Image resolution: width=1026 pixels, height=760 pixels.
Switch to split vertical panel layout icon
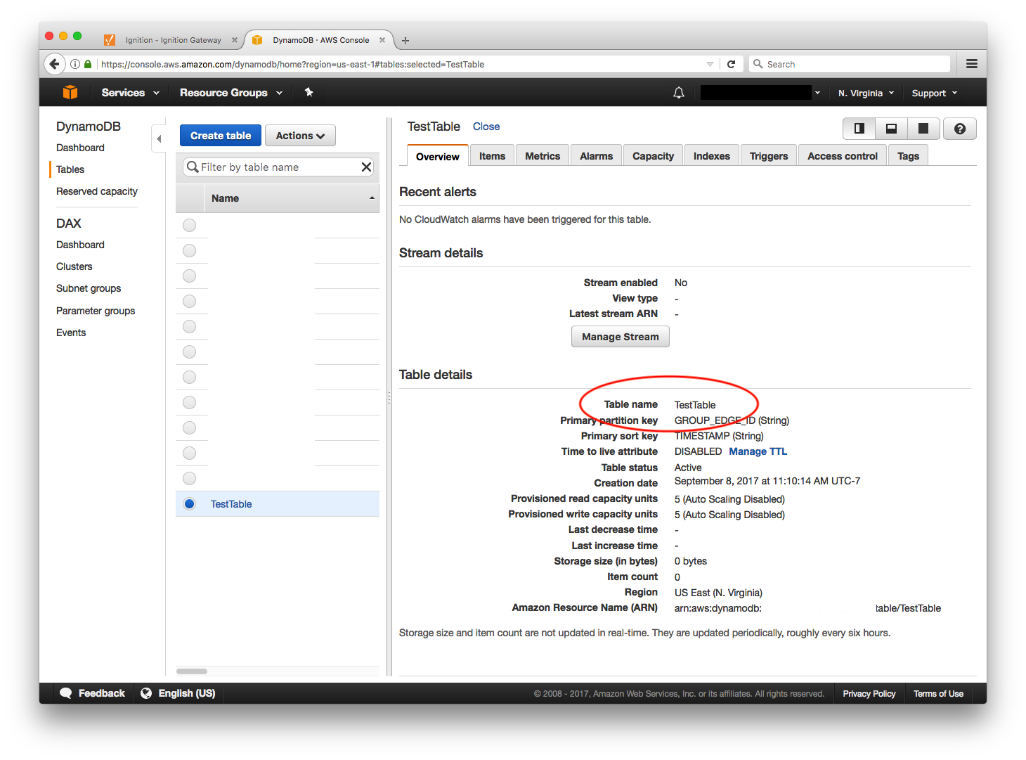(x=859, y=129)
